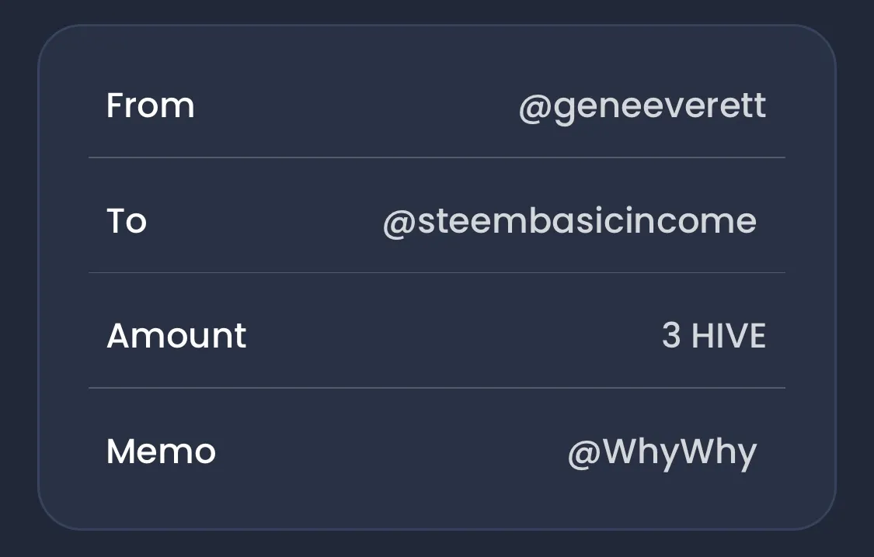Open recipient @steembasicincome account
Viewport: 874px width, 557px height.
[x=569, y=221]
